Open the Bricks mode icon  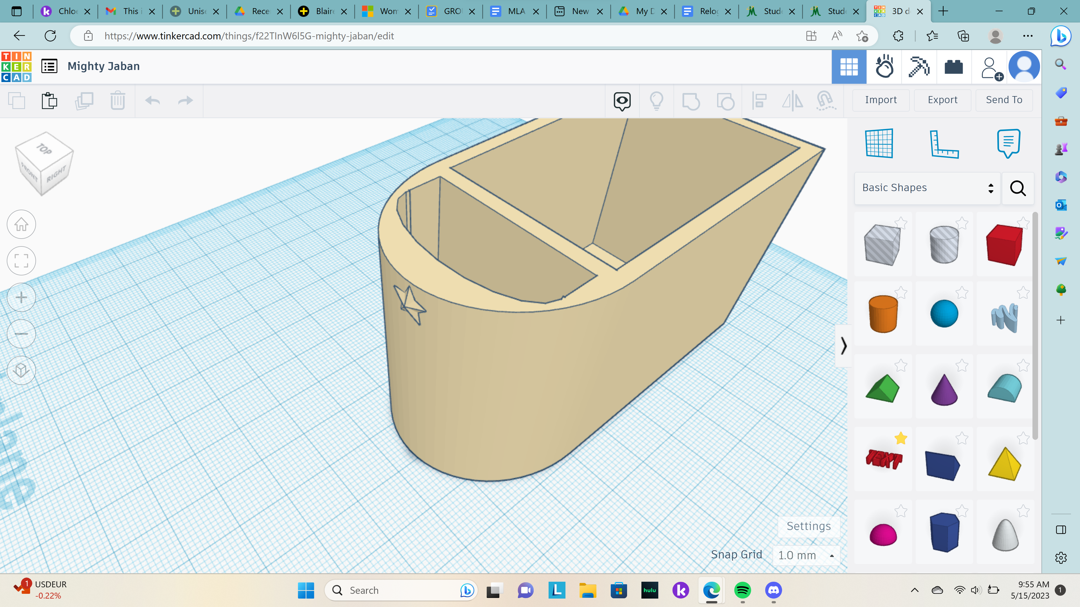click(954, 67)
